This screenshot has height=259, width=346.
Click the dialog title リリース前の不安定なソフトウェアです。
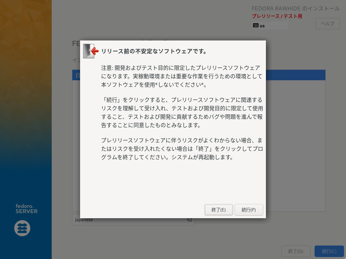(154, 51)
